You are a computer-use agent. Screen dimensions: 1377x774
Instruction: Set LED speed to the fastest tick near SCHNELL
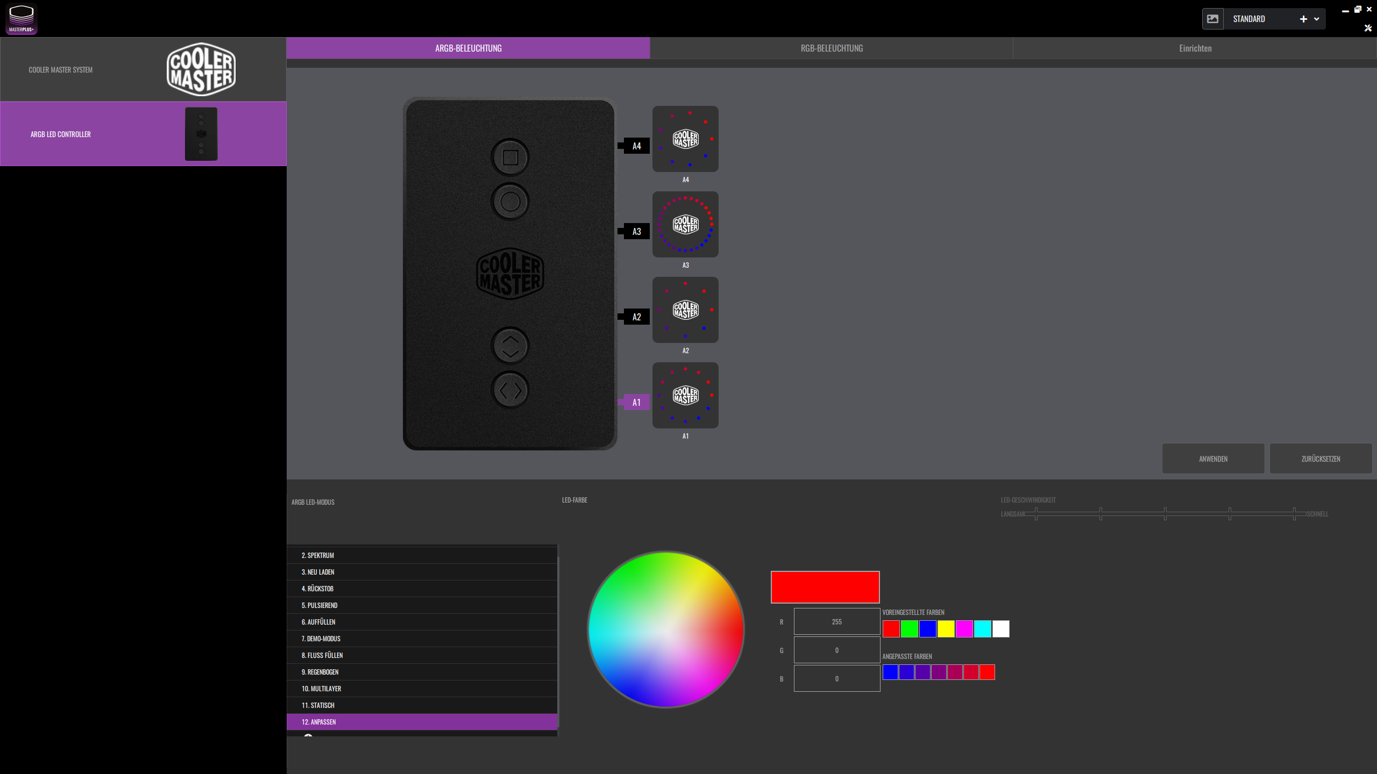1294,514
